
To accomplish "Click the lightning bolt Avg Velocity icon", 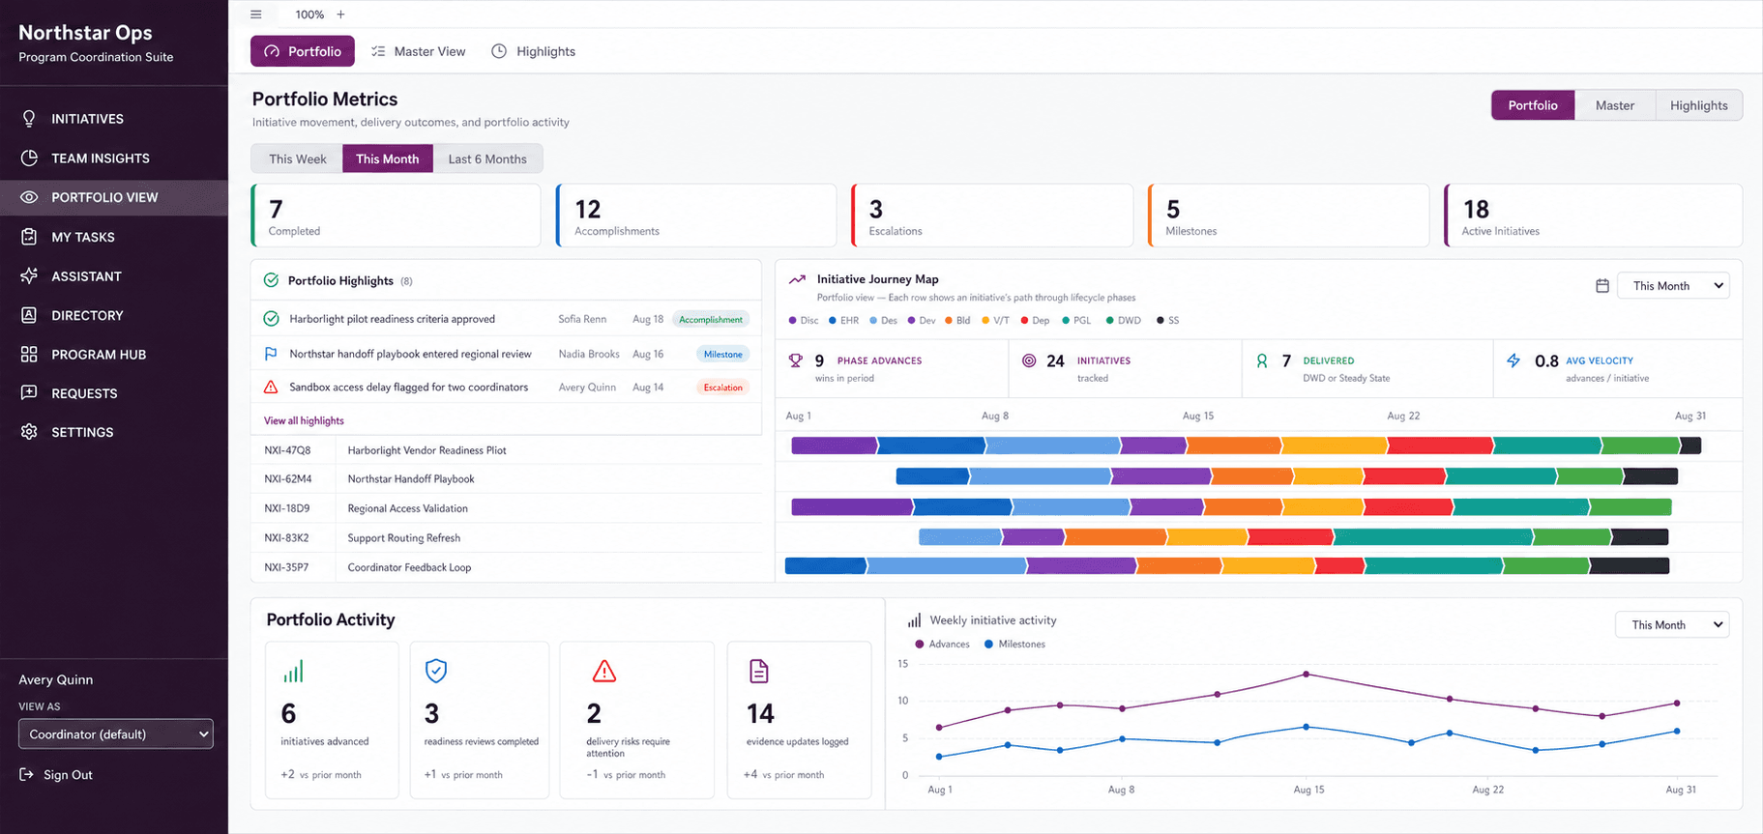I will click(x=1513, y=360).
